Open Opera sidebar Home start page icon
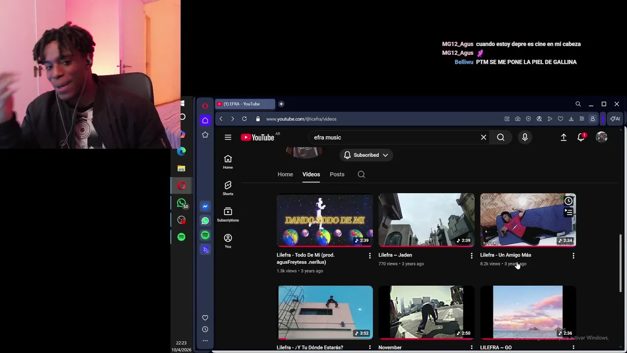This screenshot has width=627, height=353. coord(205,120)
